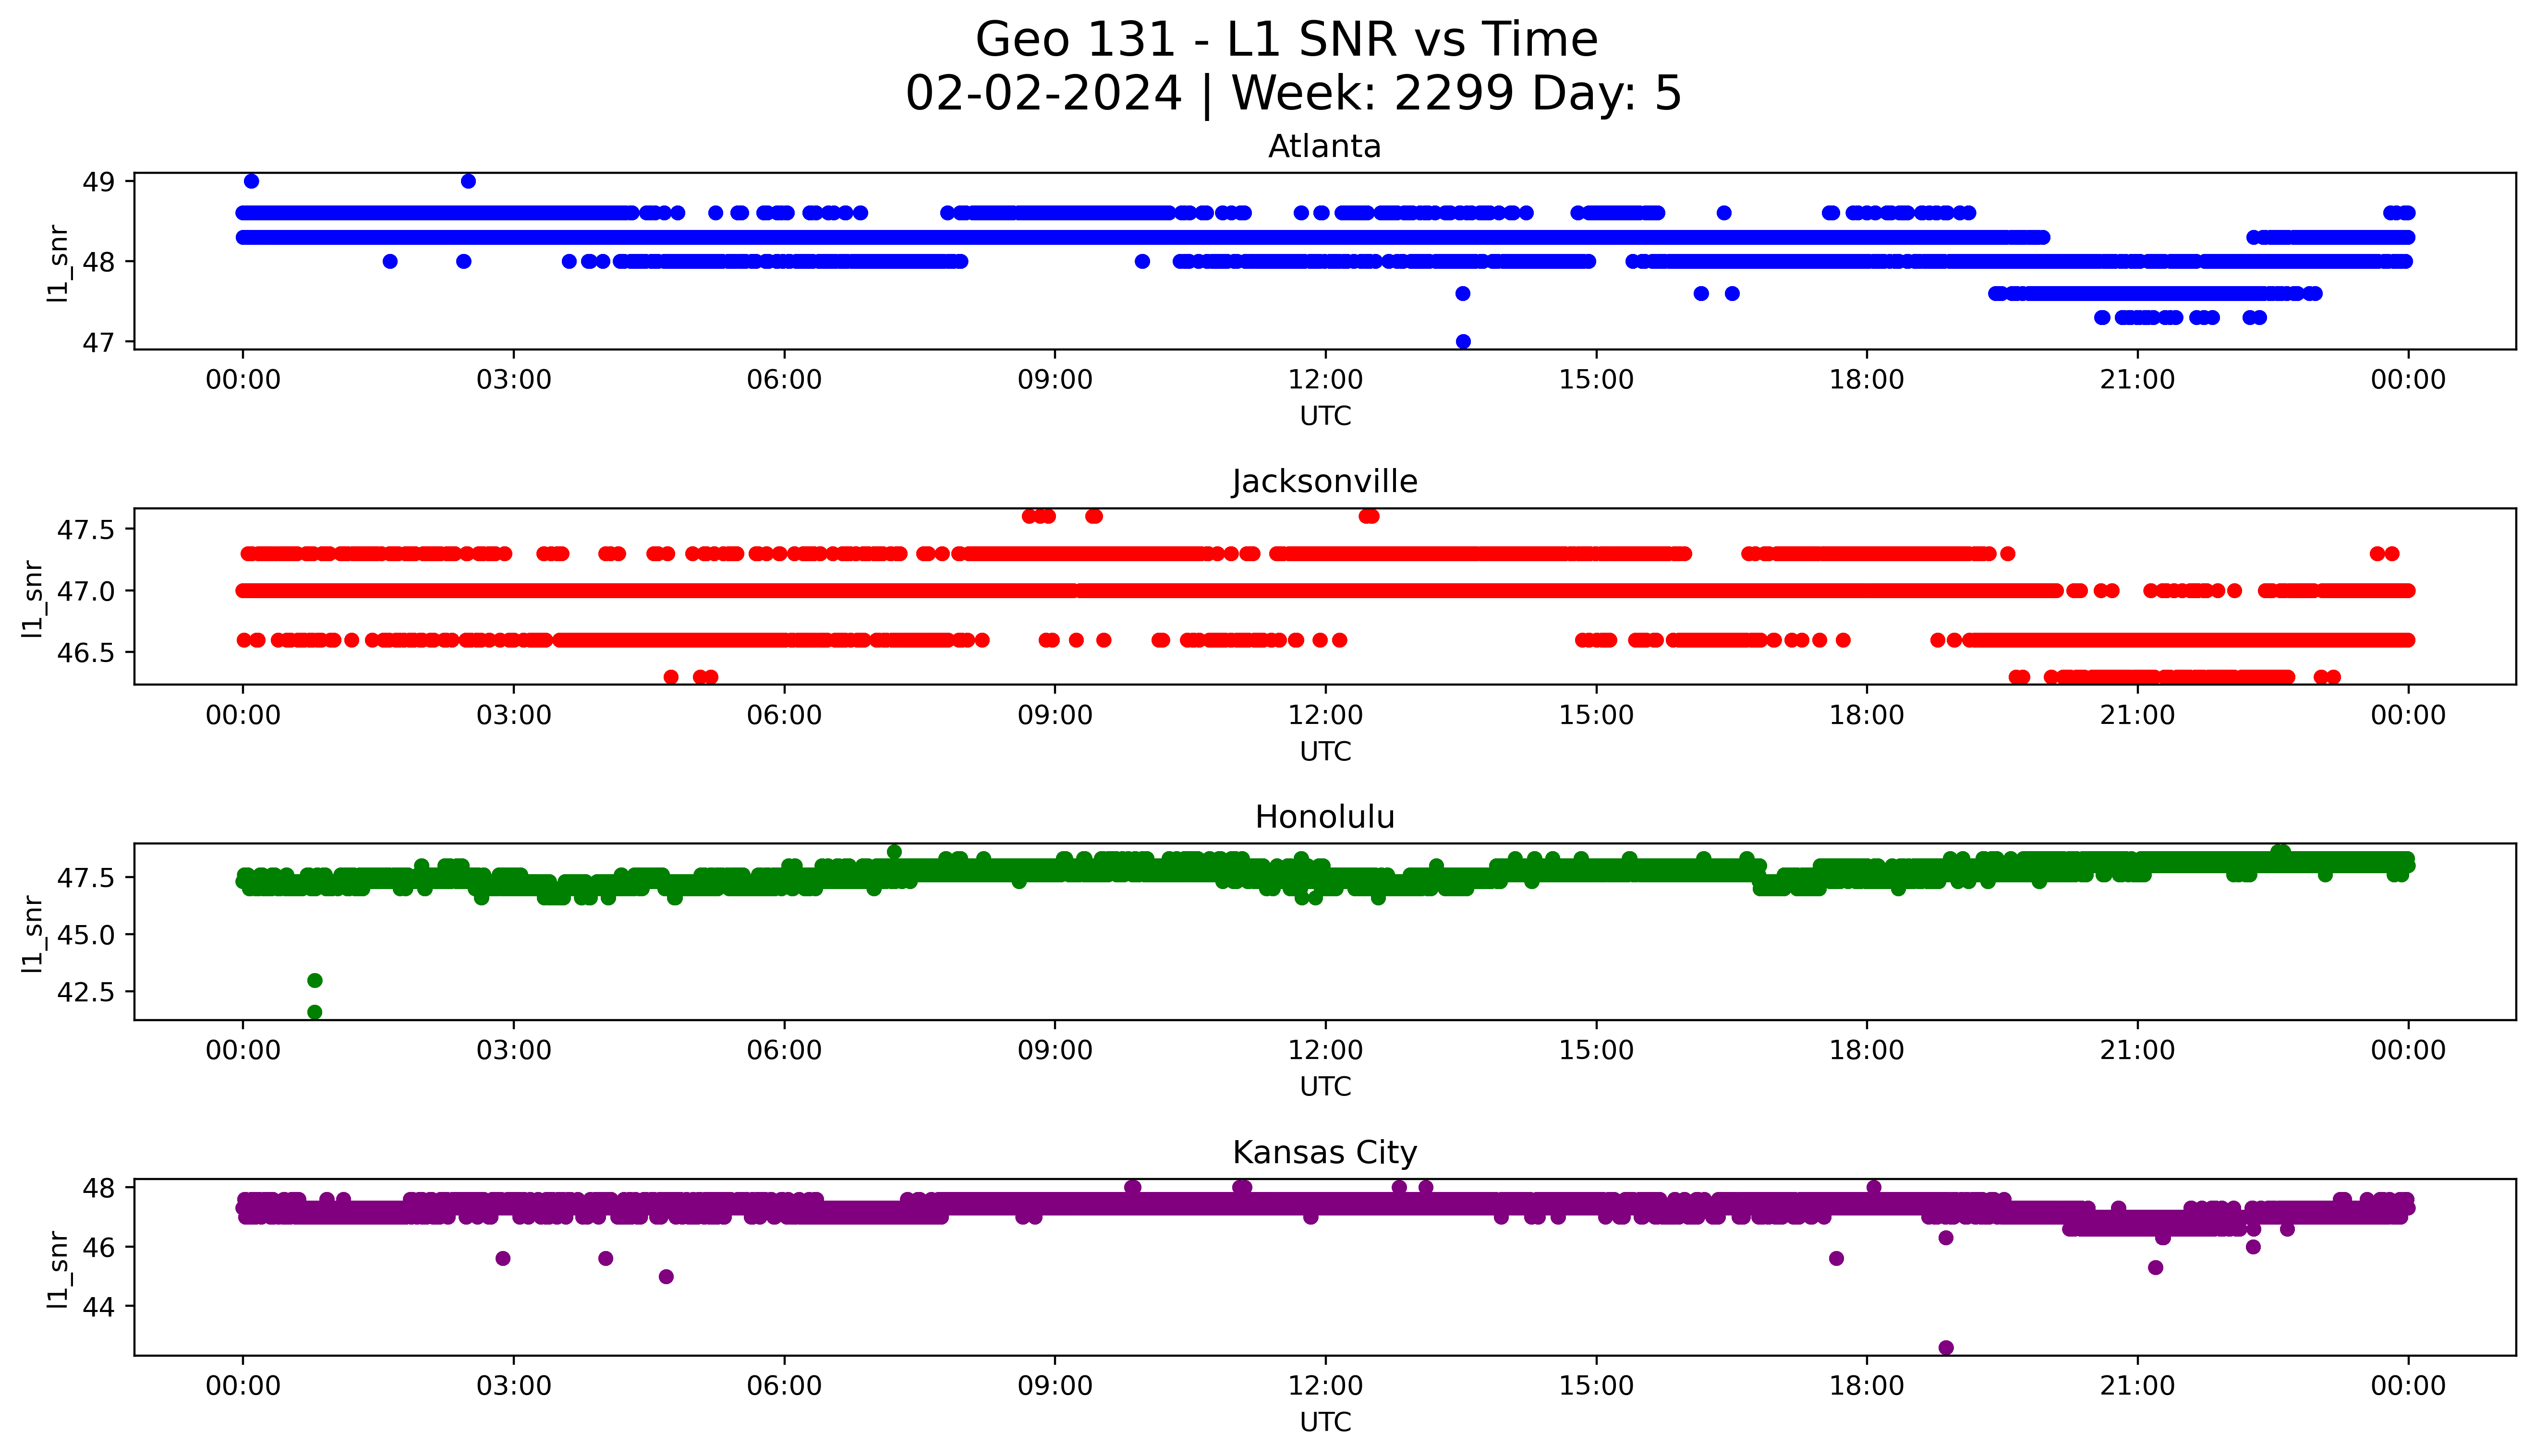Image resolution: width=2535 pixels, height=1456 pixels.
Task: Click the l1_snr y-axis label of Jacksonville plot
Action: 33,599
